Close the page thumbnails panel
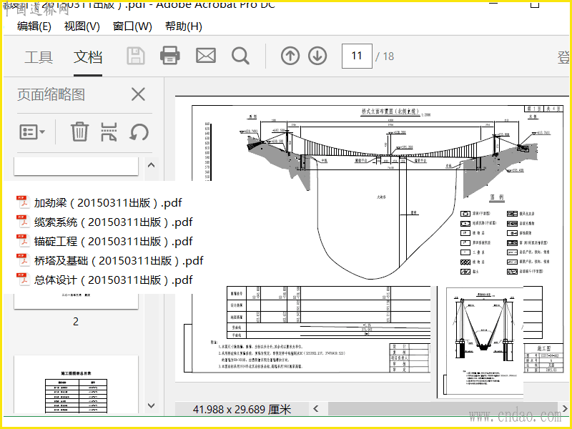The width and height of the screenshot is (572, 429). pos(138,94)
